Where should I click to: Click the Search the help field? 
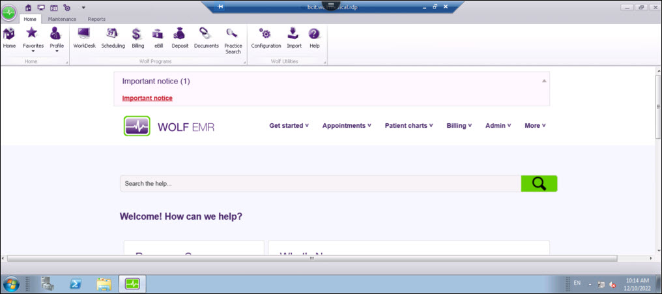tap(321, 184)
